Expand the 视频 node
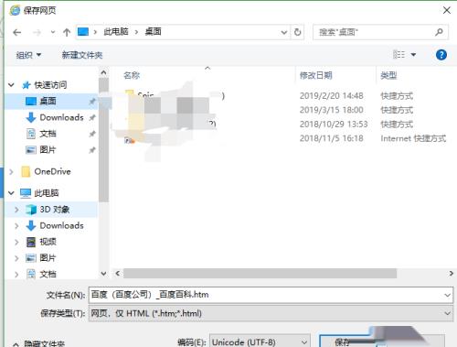457x347 pixels. click(x=16, y=242)
